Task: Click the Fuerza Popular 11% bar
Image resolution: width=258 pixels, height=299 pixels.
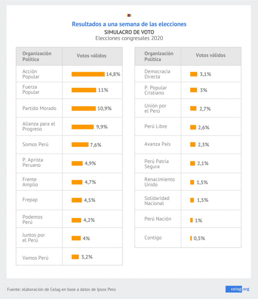Action: point(84,90)
